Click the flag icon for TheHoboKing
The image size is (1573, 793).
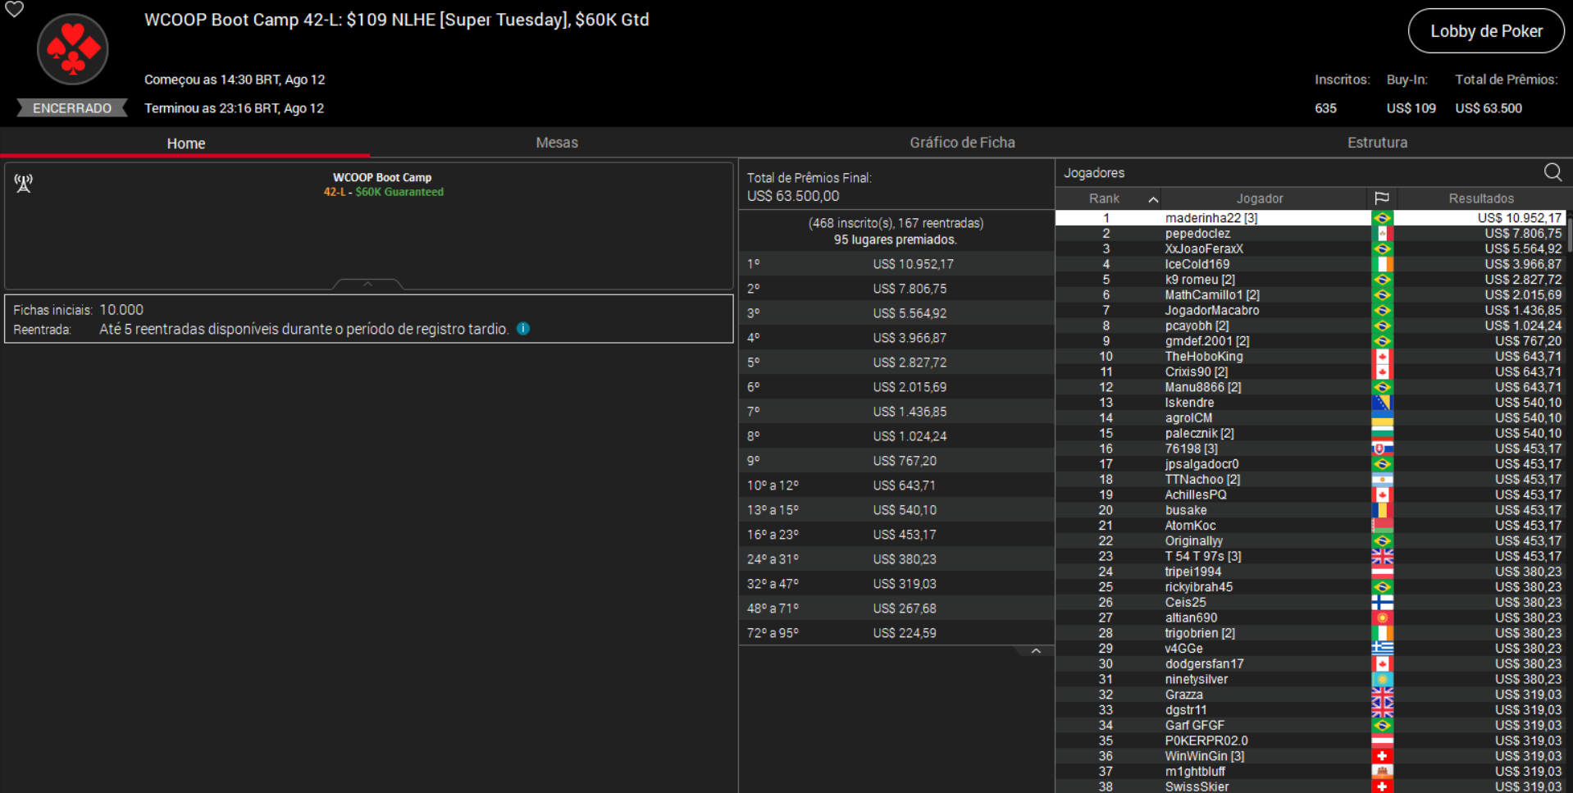tap(1382, 357)
